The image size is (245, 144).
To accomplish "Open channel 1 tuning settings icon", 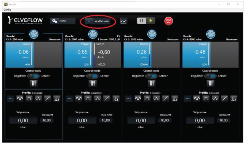I will click(34, 83).
